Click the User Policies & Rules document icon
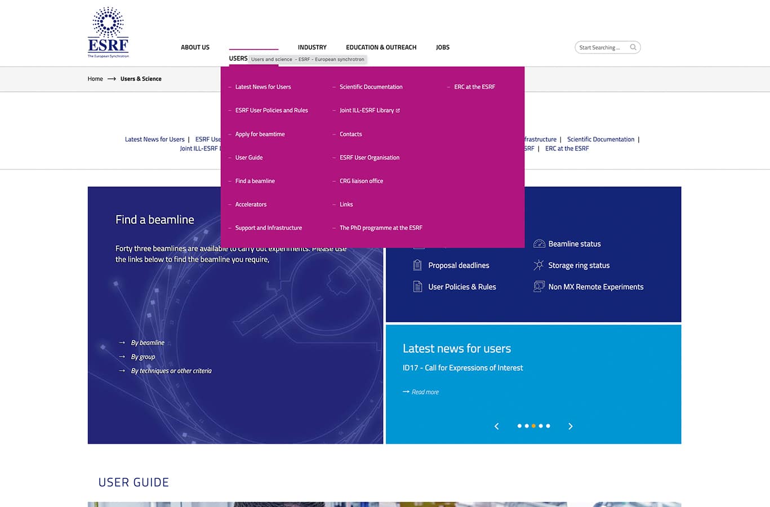This screenshot has width=770, height=507. tap(417, 287)
